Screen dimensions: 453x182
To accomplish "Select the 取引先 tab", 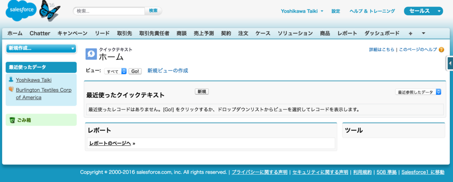I will pyautogui.click(x=124, y=33).
